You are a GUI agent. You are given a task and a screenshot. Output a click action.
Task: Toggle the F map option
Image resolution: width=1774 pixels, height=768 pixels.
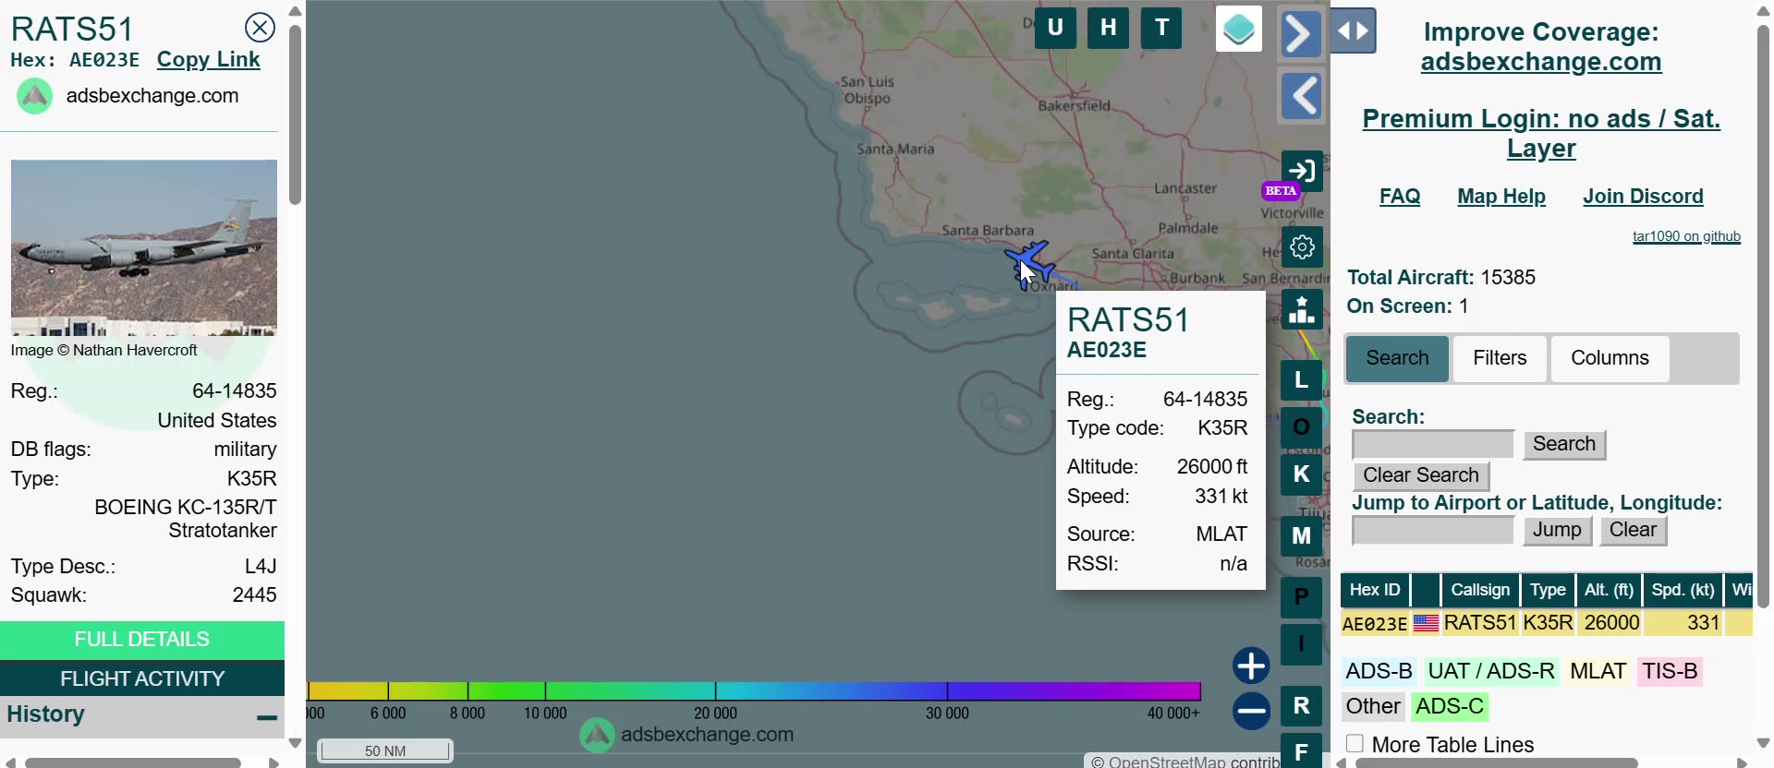[x=1302, y=751]
